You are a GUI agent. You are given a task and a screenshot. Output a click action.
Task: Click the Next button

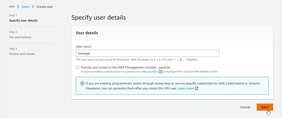click(x=265, y=107)
